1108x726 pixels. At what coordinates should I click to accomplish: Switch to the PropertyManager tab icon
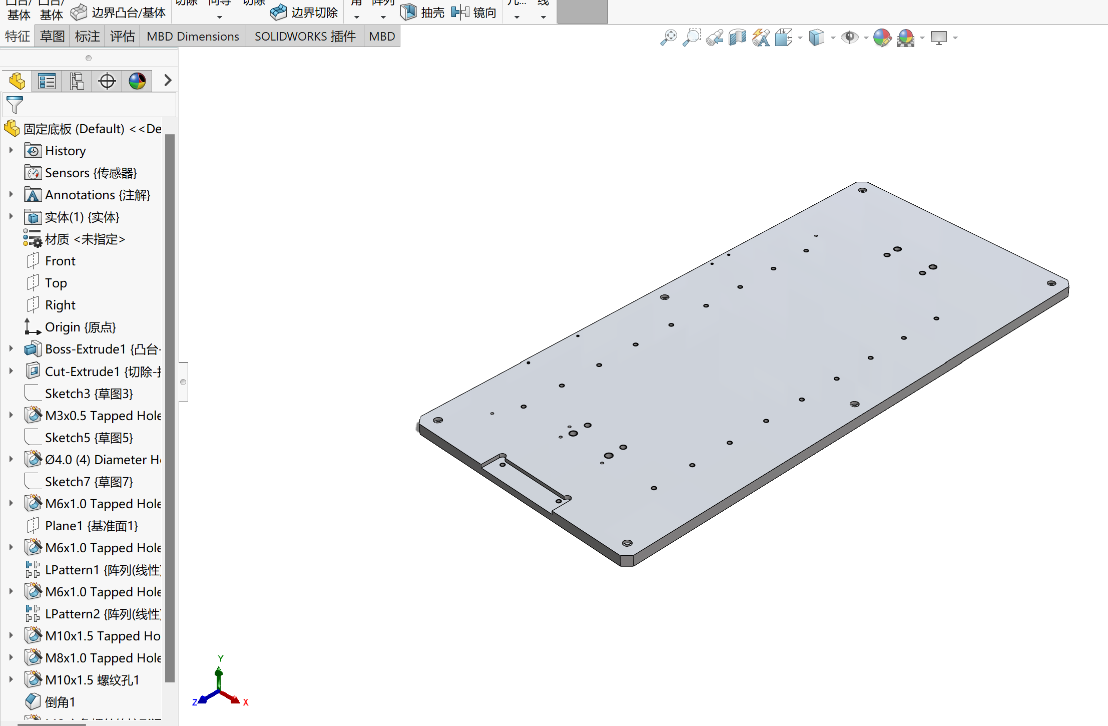pos(47,81)
